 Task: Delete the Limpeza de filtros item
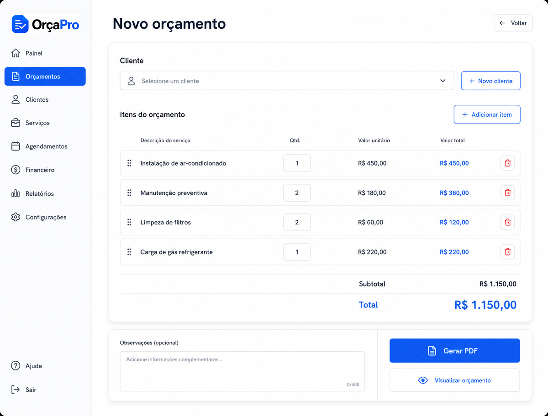pos(507,222)
